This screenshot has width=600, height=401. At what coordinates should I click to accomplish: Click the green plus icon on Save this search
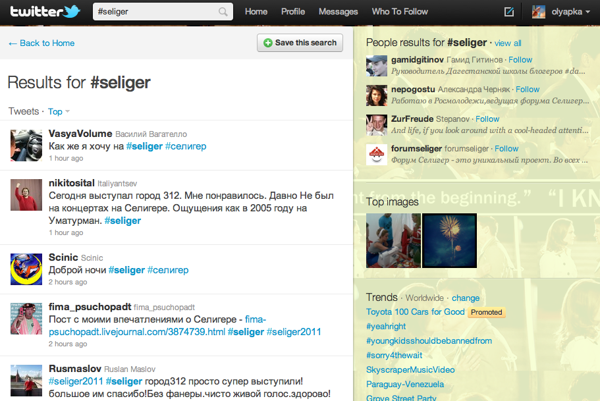click(x=268, y=43)
